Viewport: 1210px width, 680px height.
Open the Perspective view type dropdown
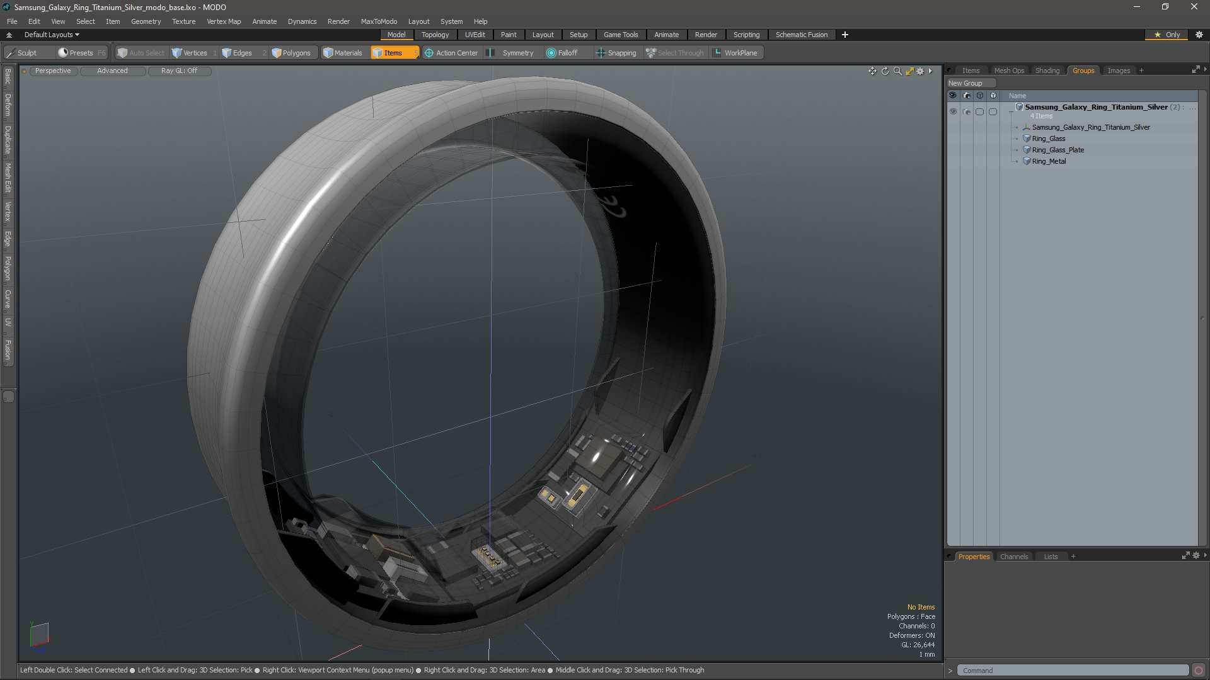click(53, 71)
